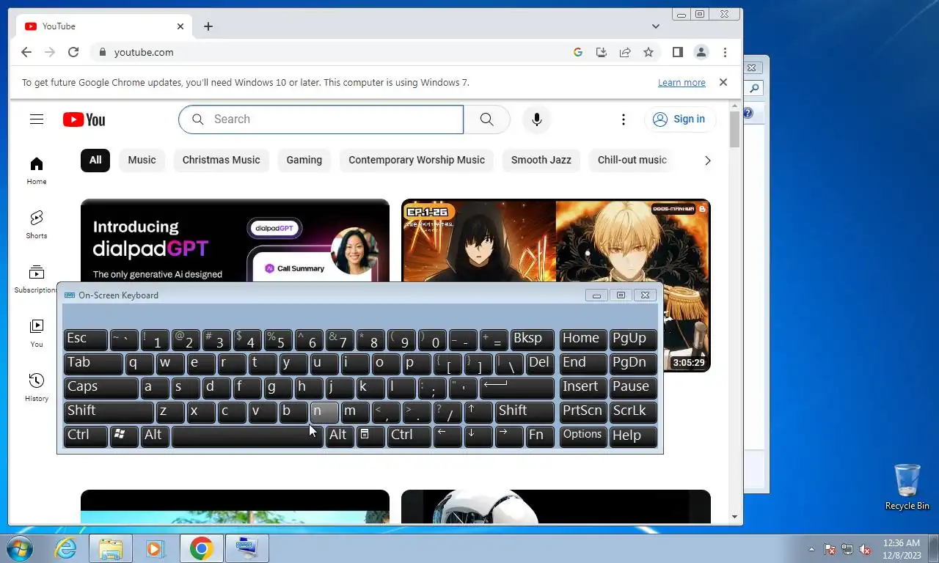Open Windows Media Player from taskbar
The image size is (939, 563).
point(155,548)
